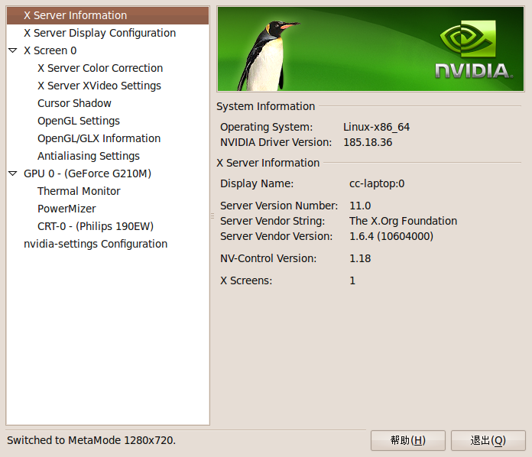Click the driver version value 185.18.36
Image resolution: width=532 pixels, height=457 pixels.
pos(368,142)
